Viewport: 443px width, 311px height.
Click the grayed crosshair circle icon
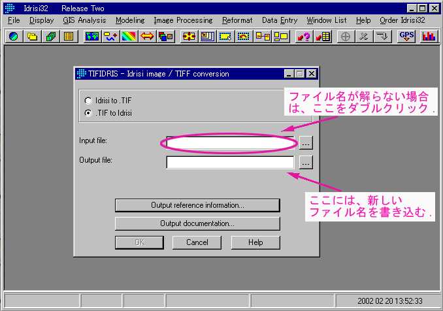[x=346, y=37]
